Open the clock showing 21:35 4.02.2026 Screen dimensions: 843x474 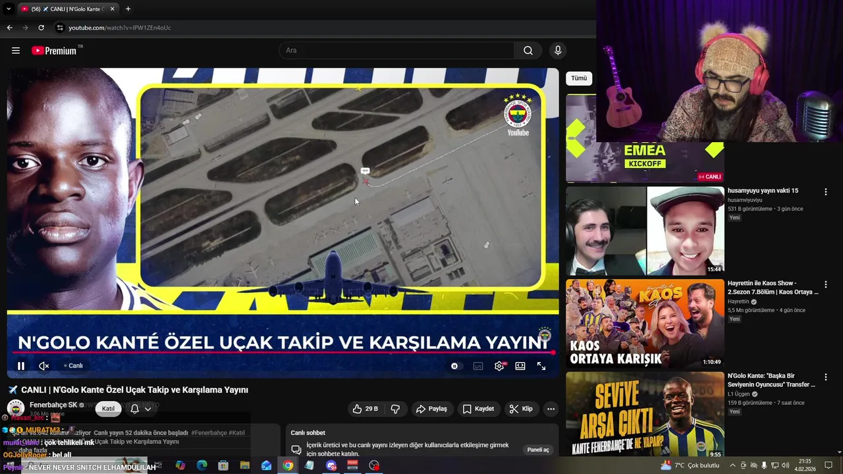[805, 465]
